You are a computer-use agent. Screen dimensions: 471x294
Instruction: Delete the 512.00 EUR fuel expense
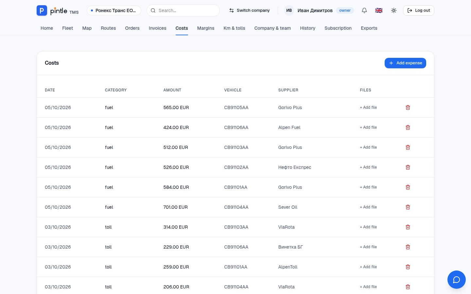[408, 147]
